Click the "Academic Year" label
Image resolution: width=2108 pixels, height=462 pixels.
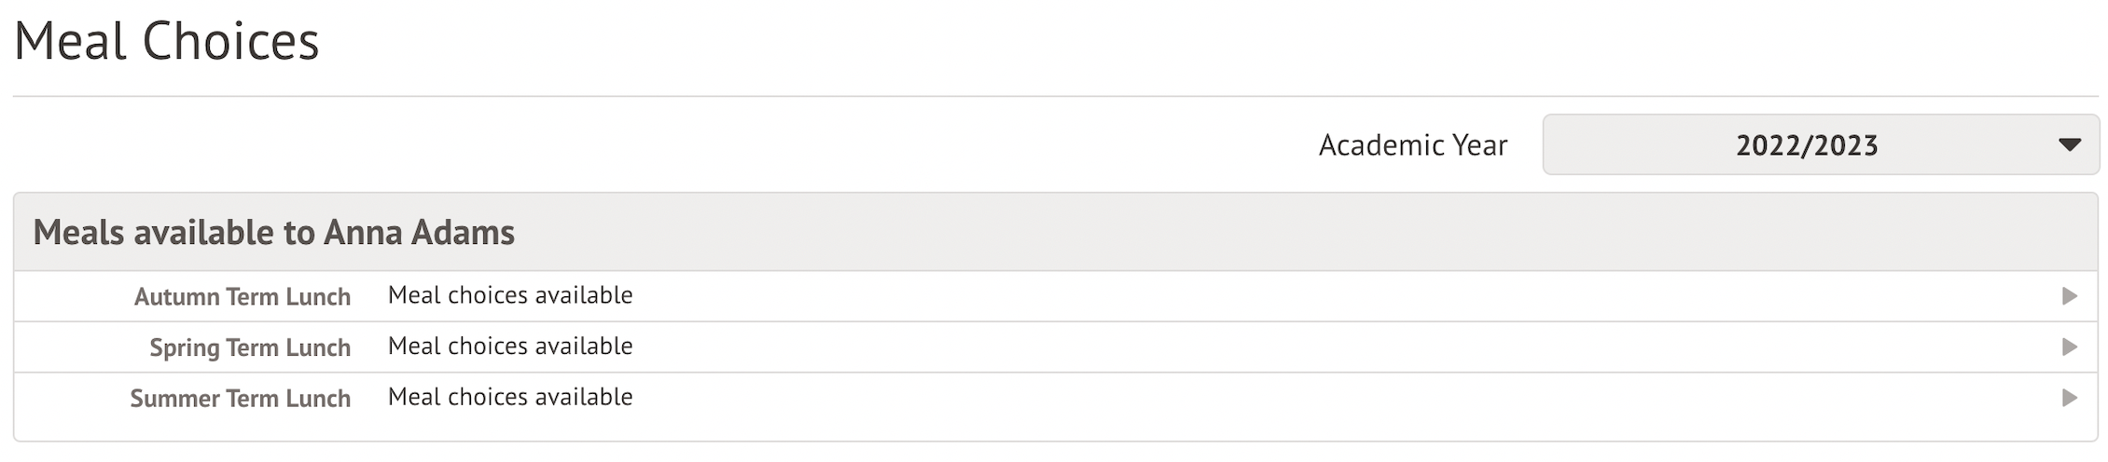point(1412,145)
